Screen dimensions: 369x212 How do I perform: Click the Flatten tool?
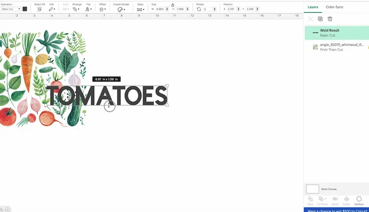[x=346, y=201]
